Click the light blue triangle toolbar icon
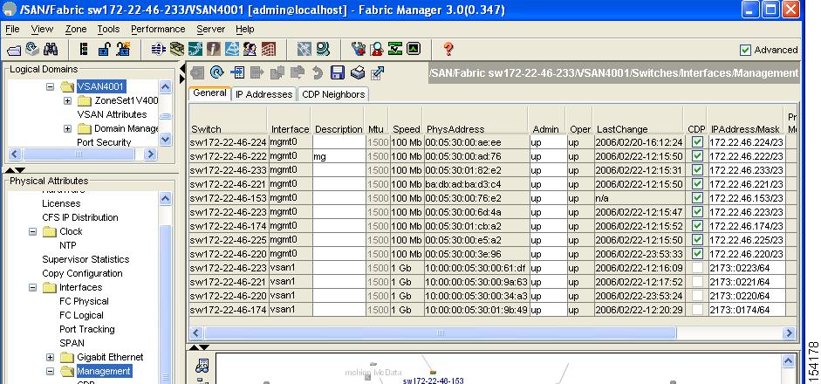821x384 pixels. 232,49
